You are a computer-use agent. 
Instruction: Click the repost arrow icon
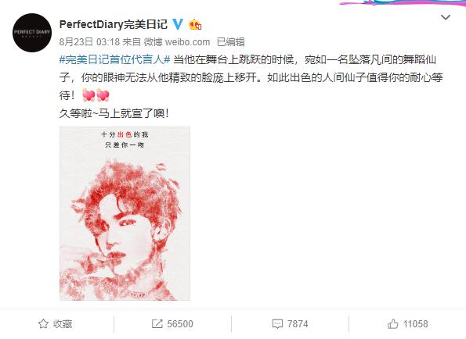tap(157, 323)
